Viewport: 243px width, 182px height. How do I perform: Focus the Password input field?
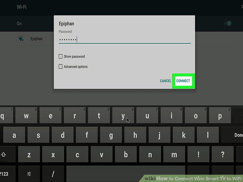coord(125,40)
